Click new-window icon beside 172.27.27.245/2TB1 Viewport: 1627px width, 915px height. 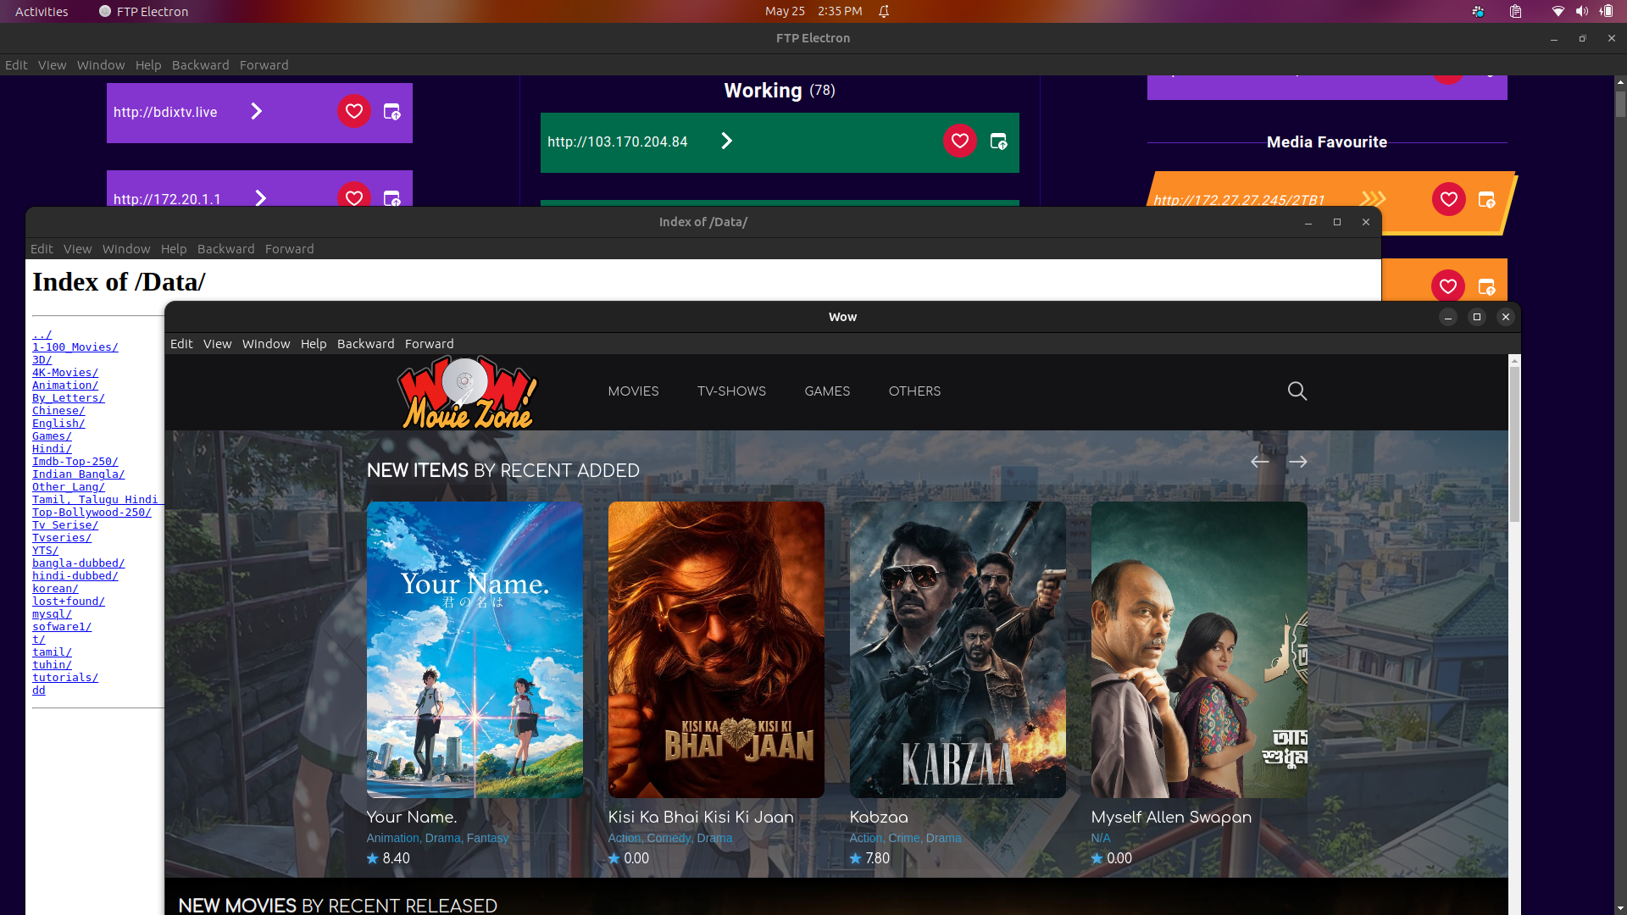(x=1486, y=200)
